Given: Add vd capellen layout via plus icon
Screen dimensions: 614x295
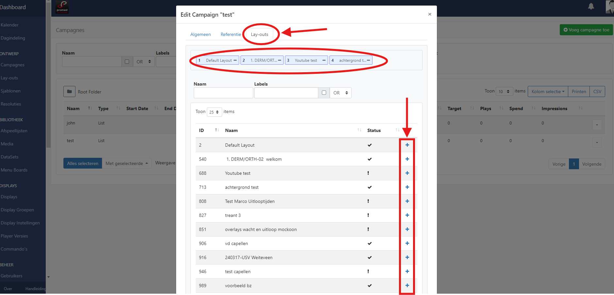Looking at the screenshot, I should pos(407,243).
